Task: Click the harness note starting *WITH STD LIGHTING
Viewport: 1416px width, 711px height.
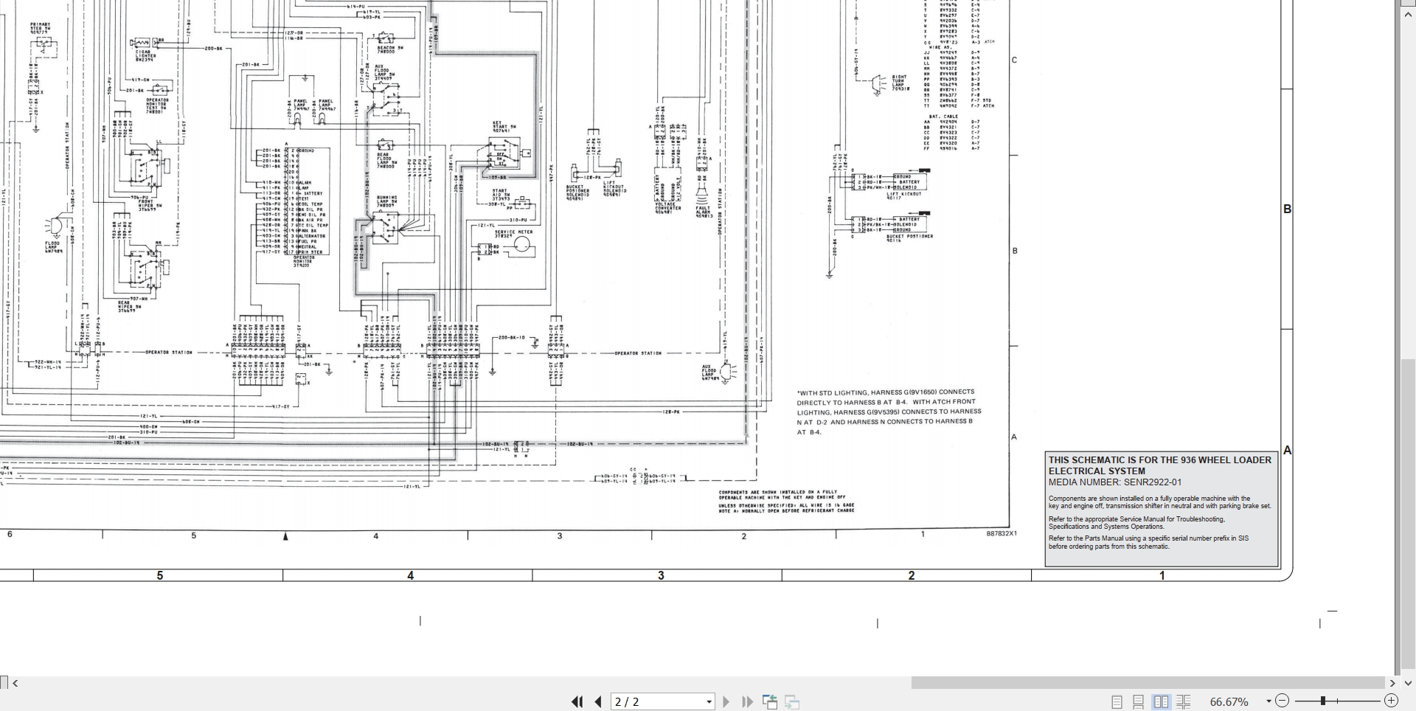Action: point(889,412)
